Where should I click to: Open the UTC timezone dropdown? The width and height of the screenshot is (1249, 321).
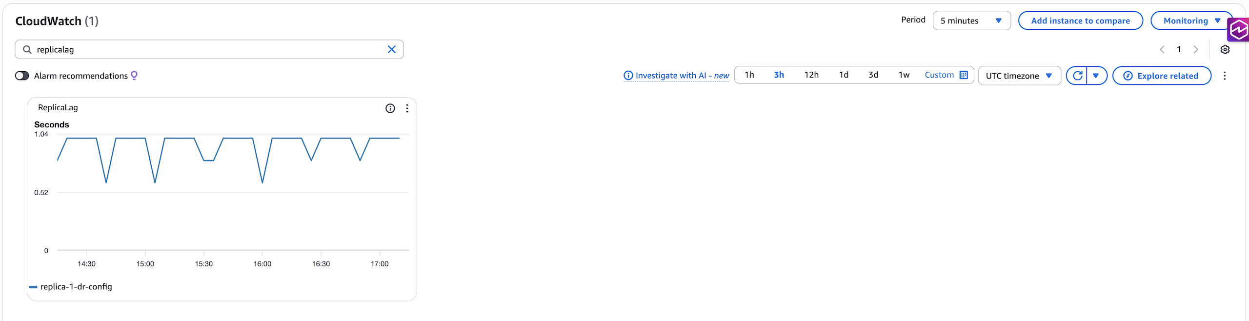coord(1019,76)
